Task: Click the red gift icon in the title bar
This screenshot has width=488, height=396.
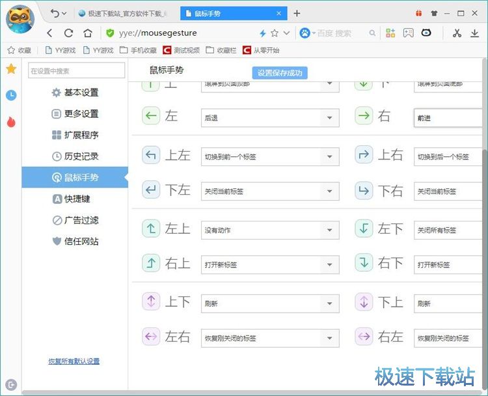Action: point(419,13)
